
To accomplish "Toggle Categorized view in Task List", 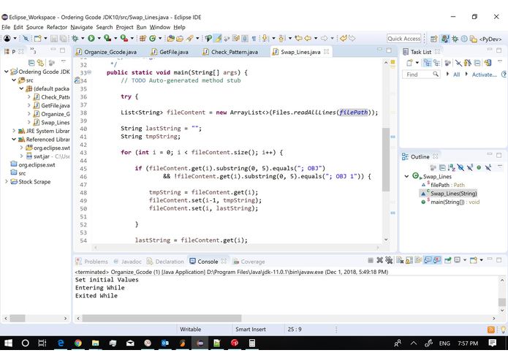I will 428,63.
